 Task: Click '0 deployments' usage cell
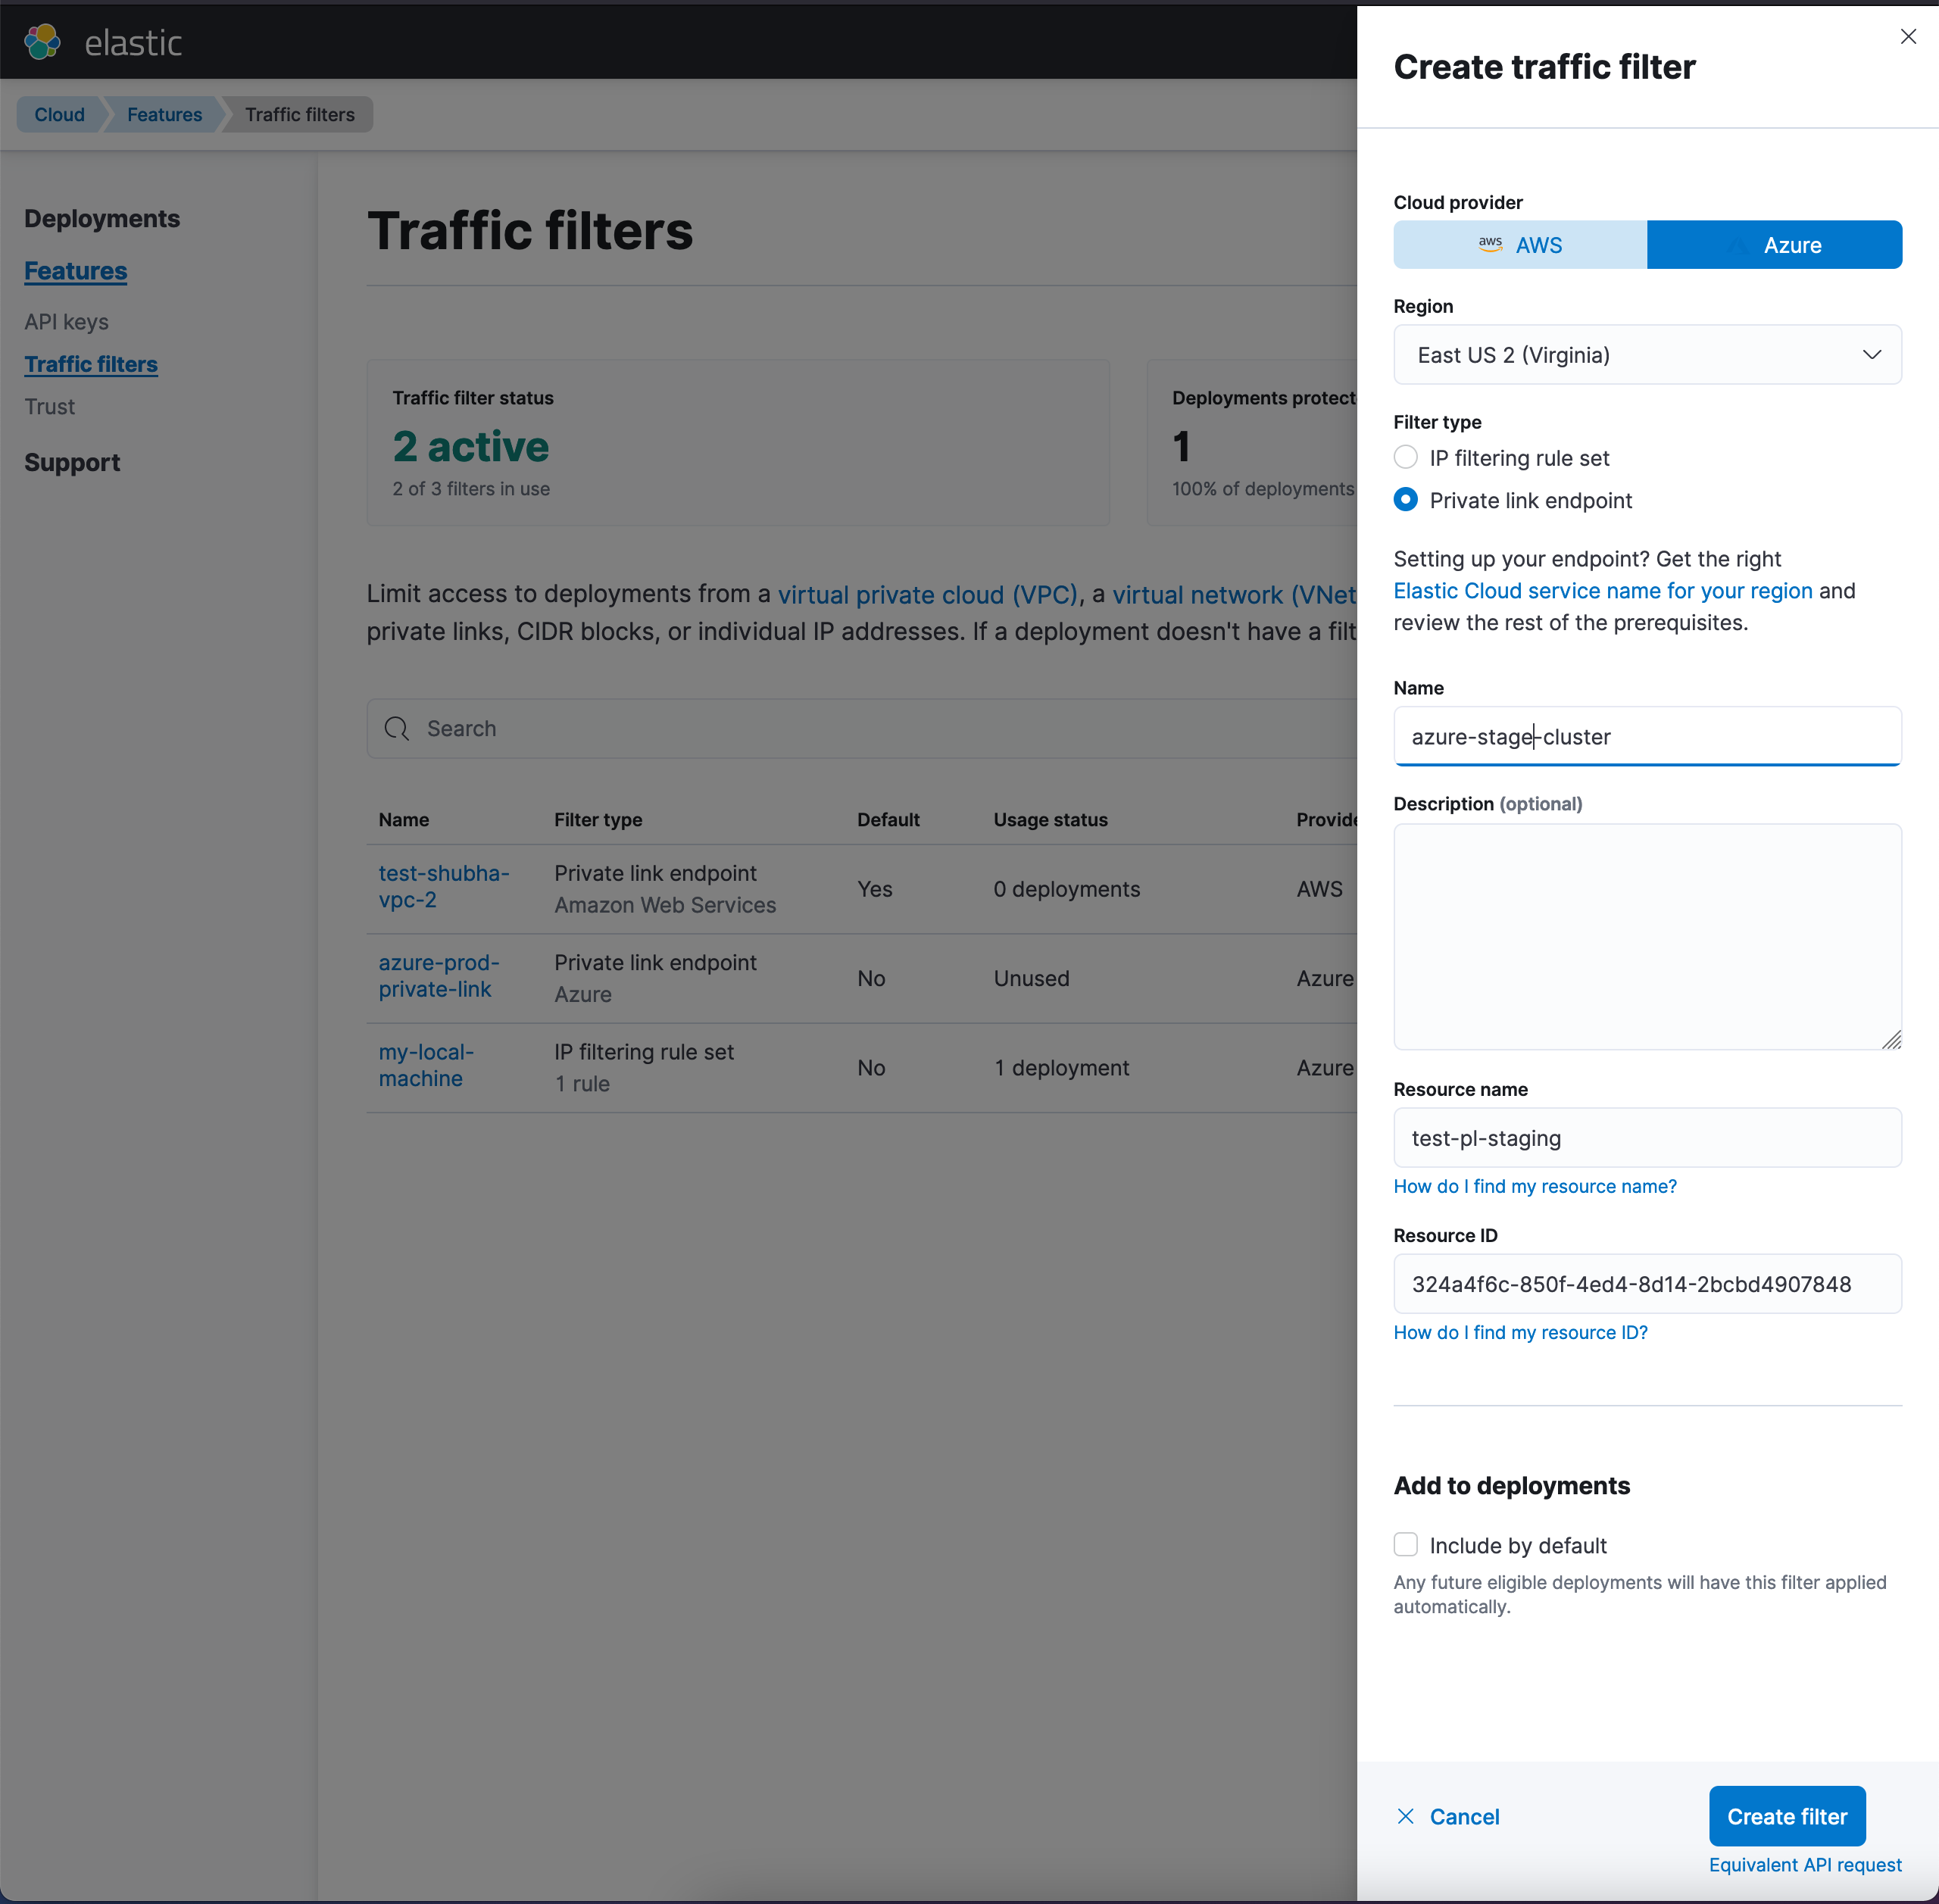pos(1066,889)
